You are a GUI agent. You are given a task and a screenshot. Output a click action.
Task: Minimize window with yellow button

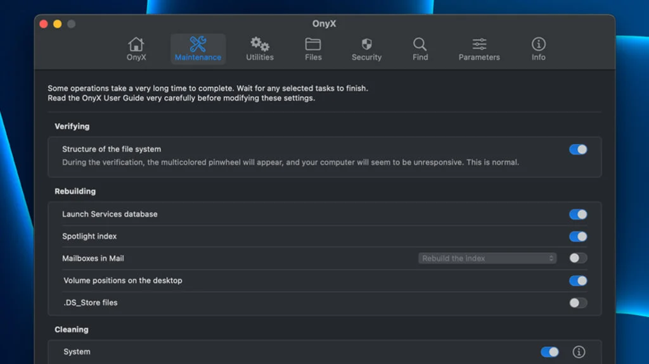point(58,24)
